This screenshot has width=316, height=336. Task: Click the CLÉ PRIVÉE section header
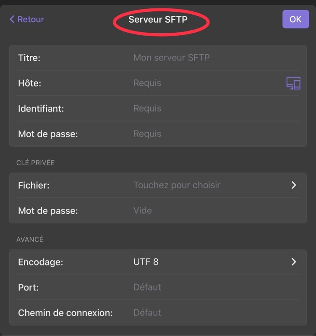pyautogui.click(x=36, y=163)
